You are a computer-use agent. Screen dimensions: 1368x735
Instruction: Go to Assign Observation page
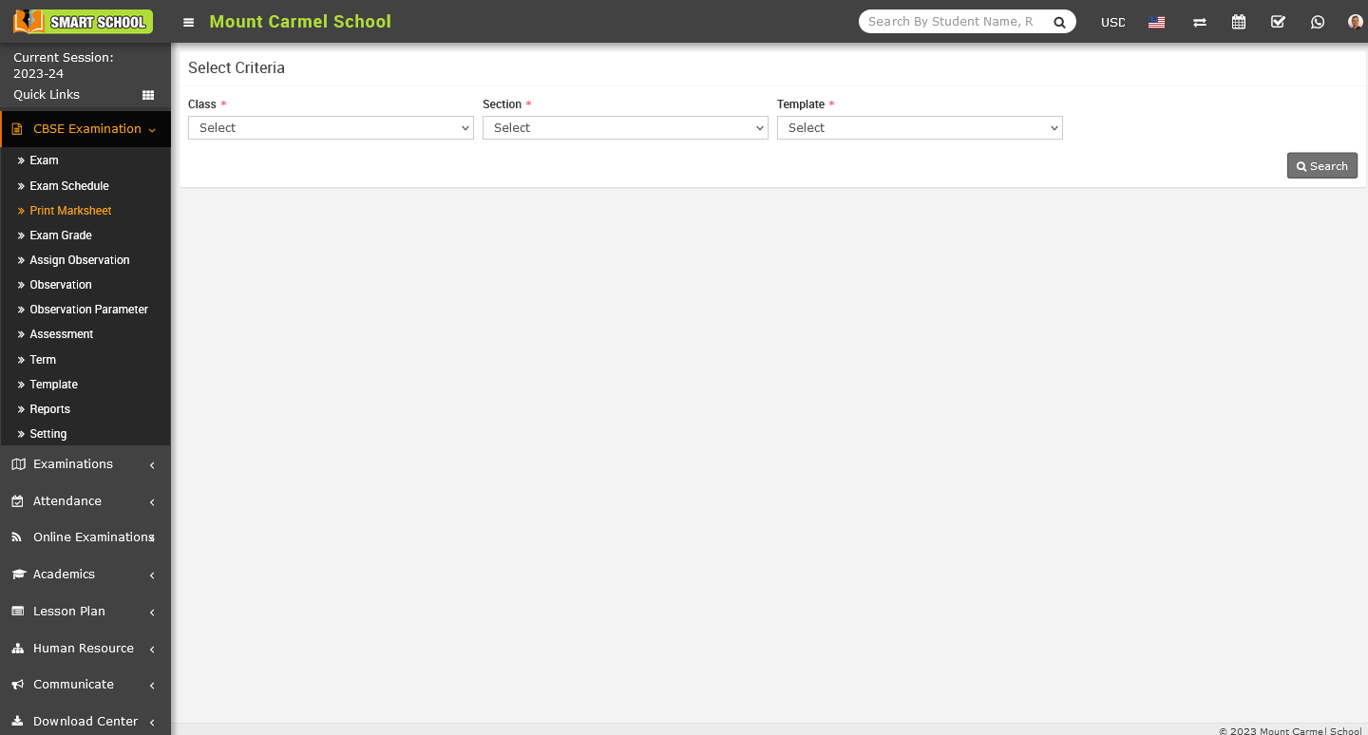(x=80, y=260)
